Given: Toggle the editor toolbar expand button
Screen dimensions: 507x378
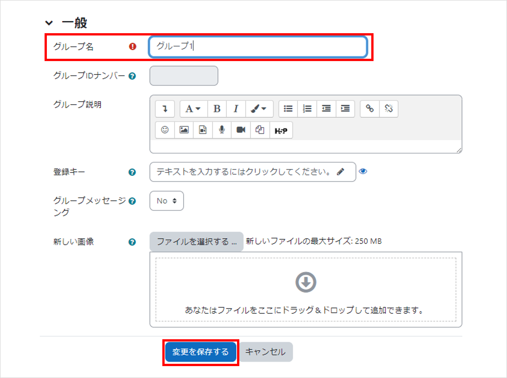Looking at the screenshot, I should (x=165, y=109).
